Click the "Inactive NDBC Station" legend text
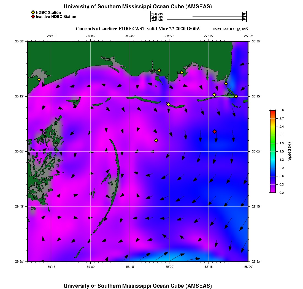This screenshot has width=303, height=289. (x=56, y=17)
